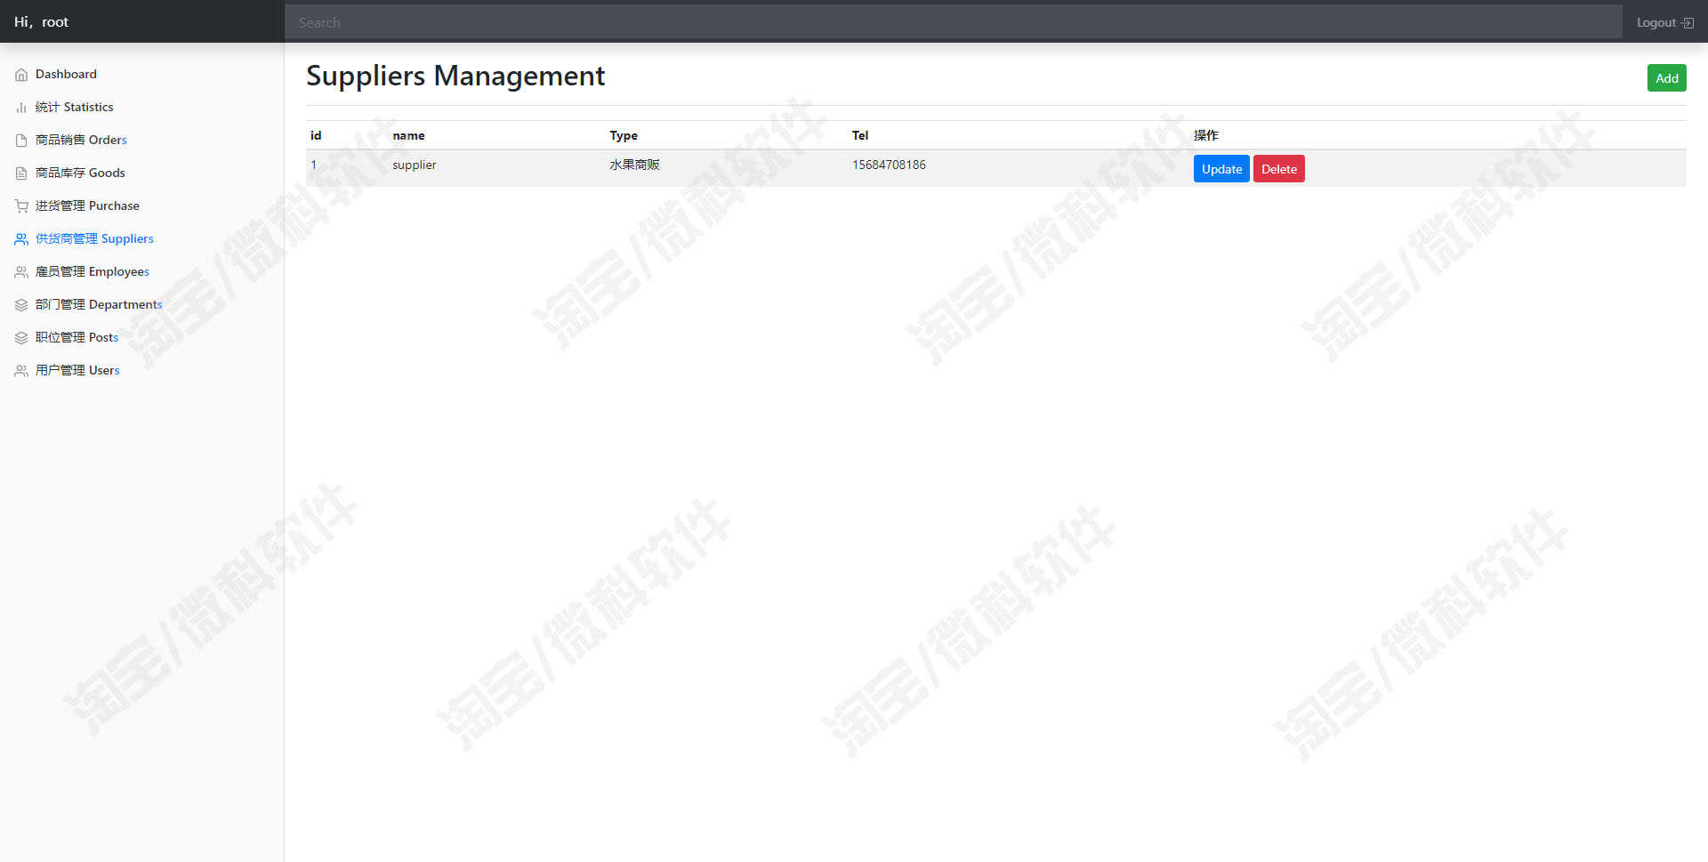Click the green Add button

pyautogui.click(x=1666, y=78)
